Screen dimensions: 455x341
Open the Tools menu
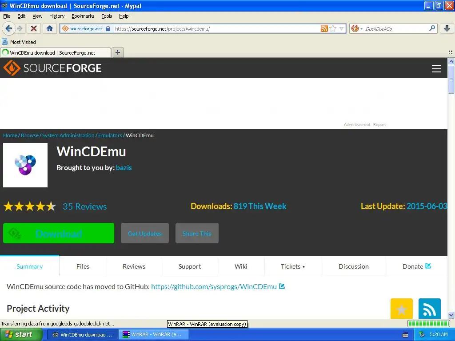click(107, 16)
